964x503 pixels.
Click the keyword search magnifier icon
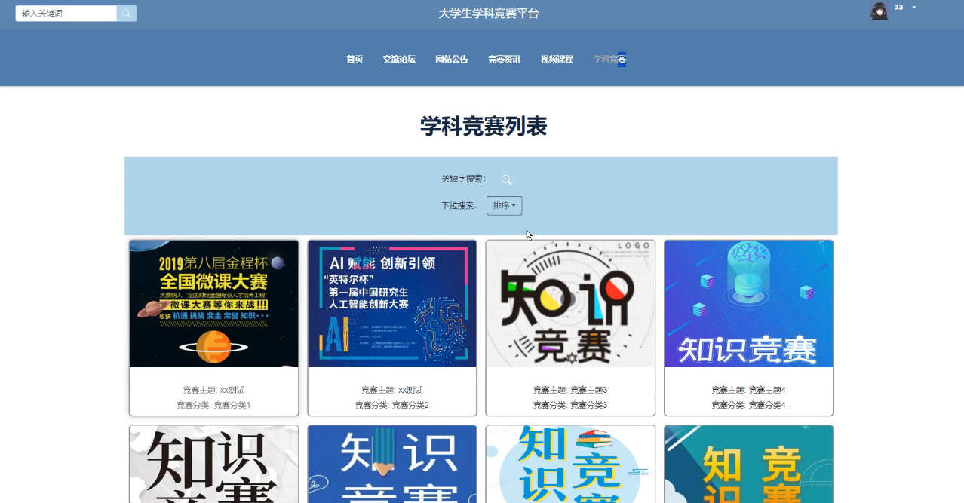(507, 179)
